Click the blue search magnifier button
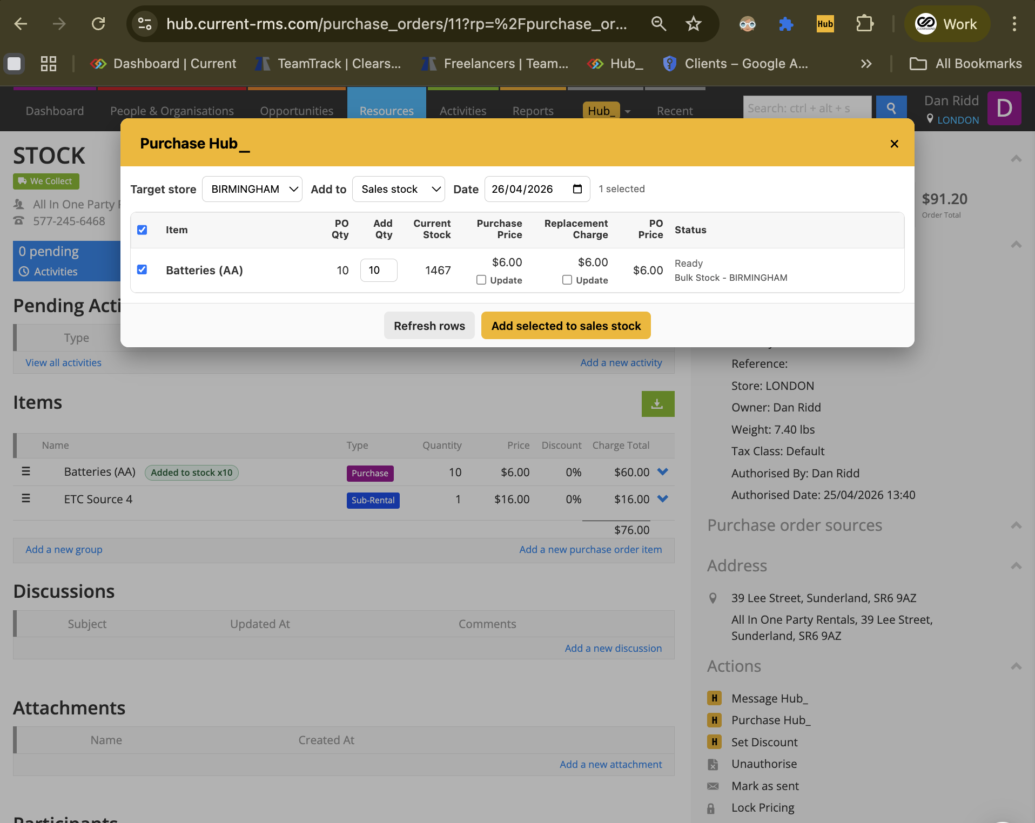This screenshot has width=1035, height=823. pos(891,108)
